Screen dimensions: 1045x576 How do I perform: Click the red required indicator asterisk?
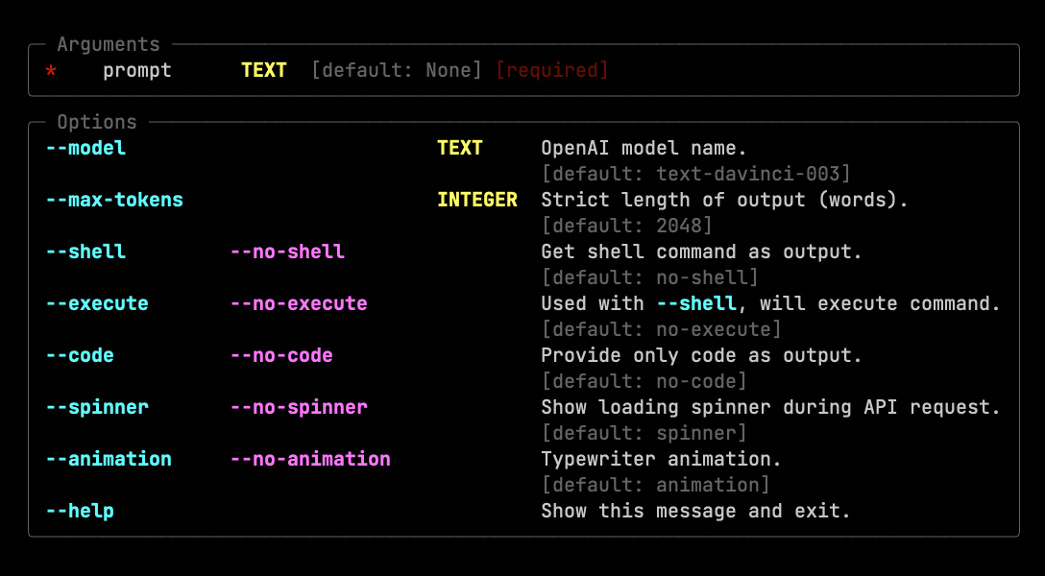[51, 70]
